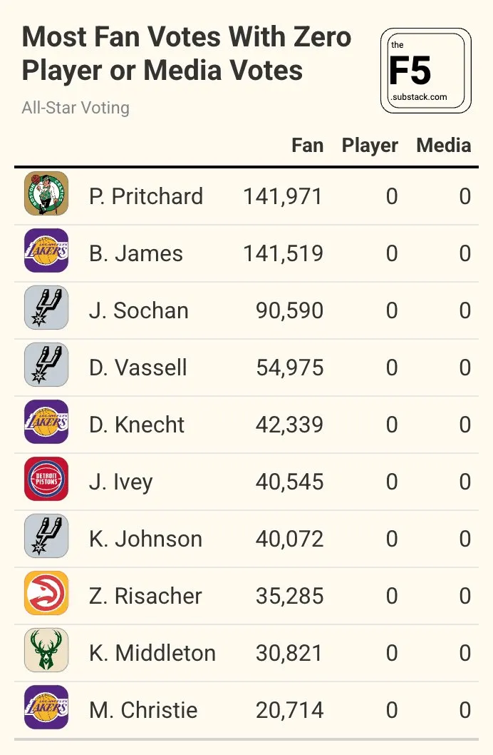Click the Bucks logo beside K. Middleton
Image resolution: width=493 pixels, height=755 pixels.
pyautogui.click(x=46, y=650)
